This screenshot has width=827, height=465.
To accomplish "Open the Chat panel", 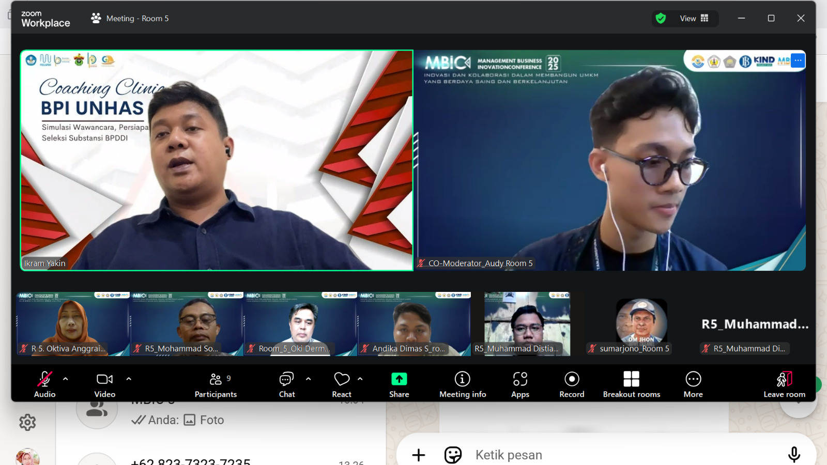I will point(286,384).
